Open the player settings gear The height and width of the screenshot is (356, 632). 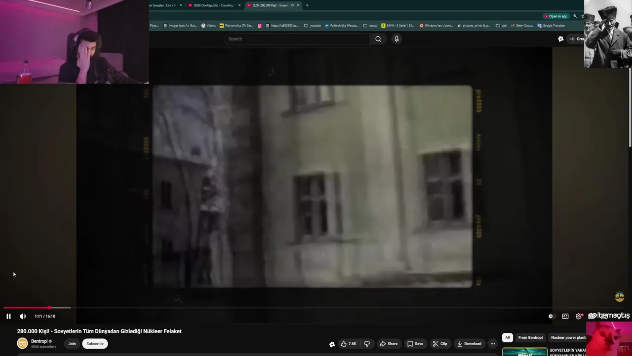579,316
